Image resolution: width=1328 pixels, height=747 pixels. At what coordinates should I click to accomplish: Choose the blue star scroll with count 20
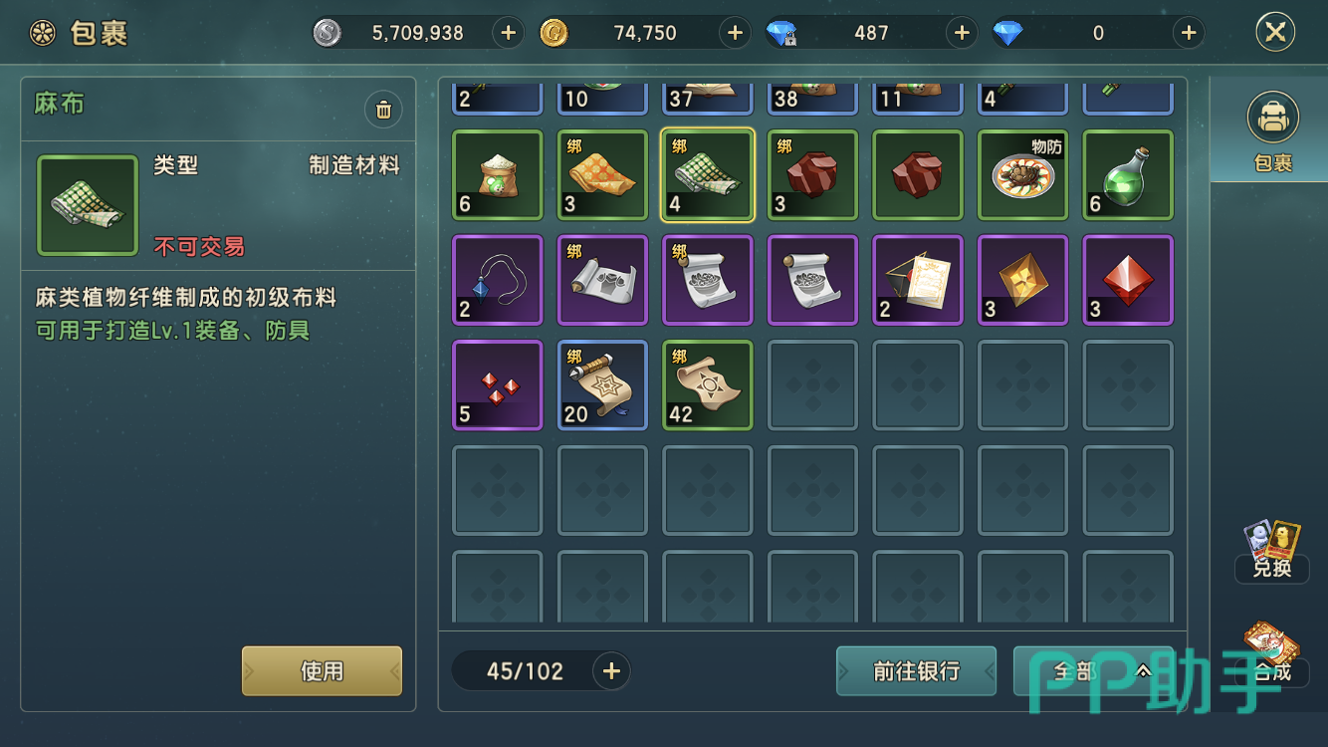[x=602, y=385]
